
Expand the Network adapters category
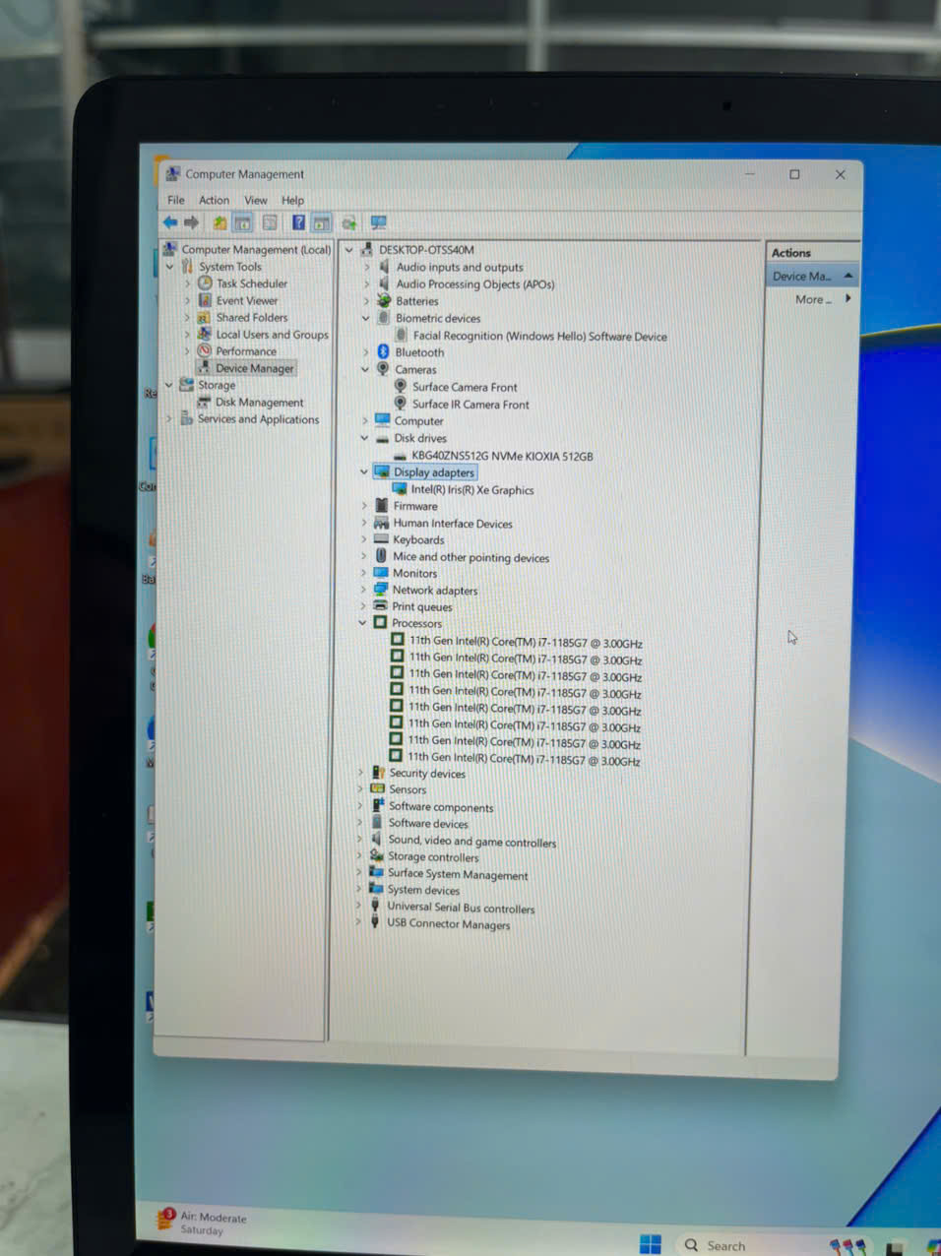click(x=363, y=590)
